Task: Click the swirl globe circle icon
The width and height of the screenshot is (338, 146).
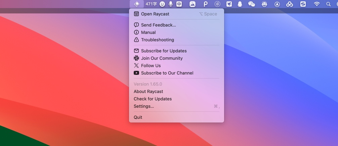Action: pos(217,4)
